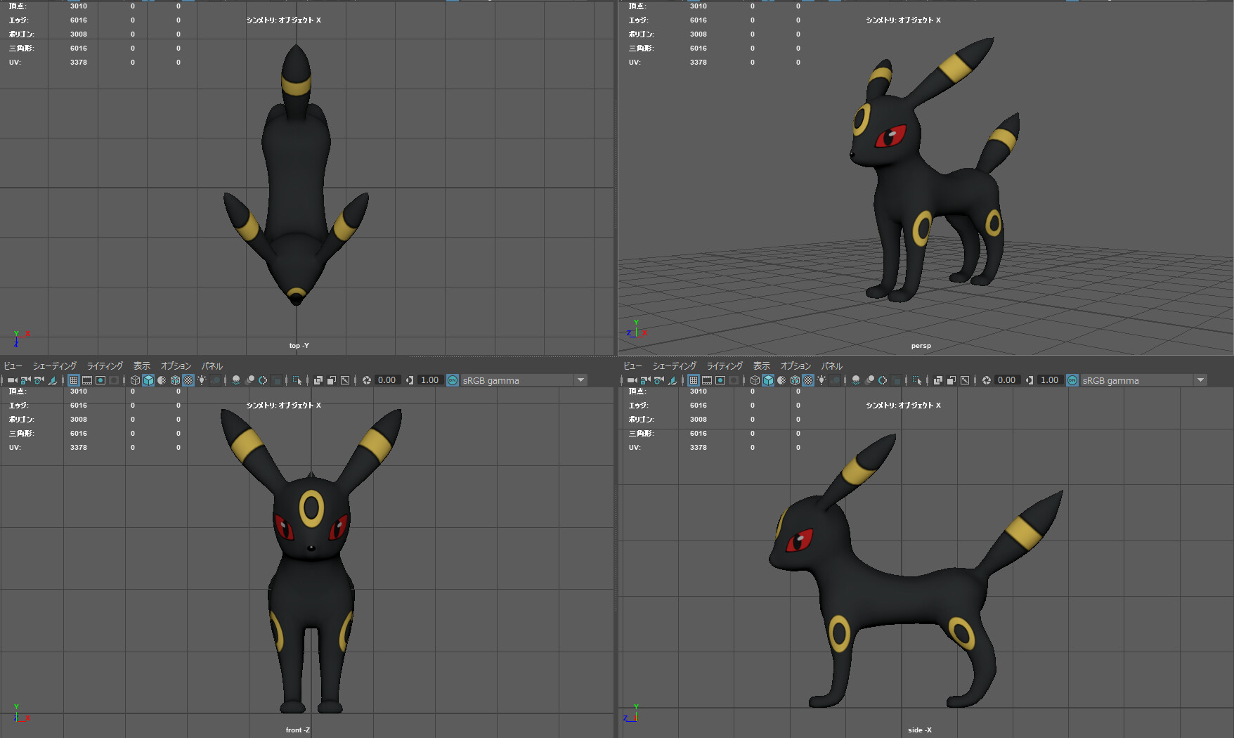This screenshot has width=1234, height=738.
Task: Click Gamma icon in side view panel
Action: (x=1030, y=380)
